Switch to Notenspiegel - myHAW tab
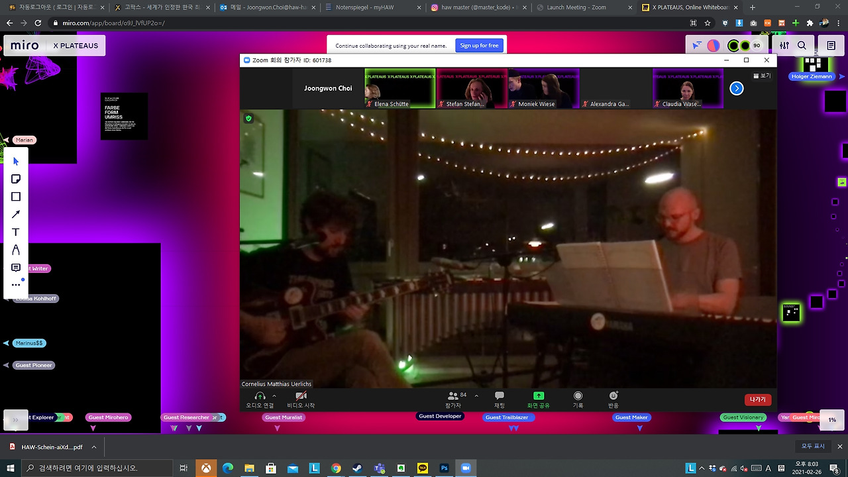Viewport: 848px width, 477px height. (x=372, y=7)
